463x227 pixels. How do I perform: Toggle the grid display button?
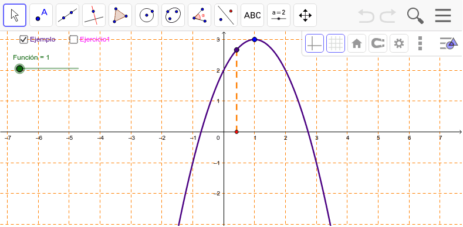336,43
